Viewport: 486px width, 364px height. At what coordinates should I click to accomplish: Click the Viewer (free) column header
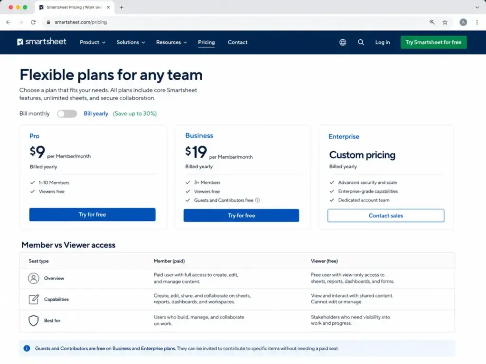324,261
